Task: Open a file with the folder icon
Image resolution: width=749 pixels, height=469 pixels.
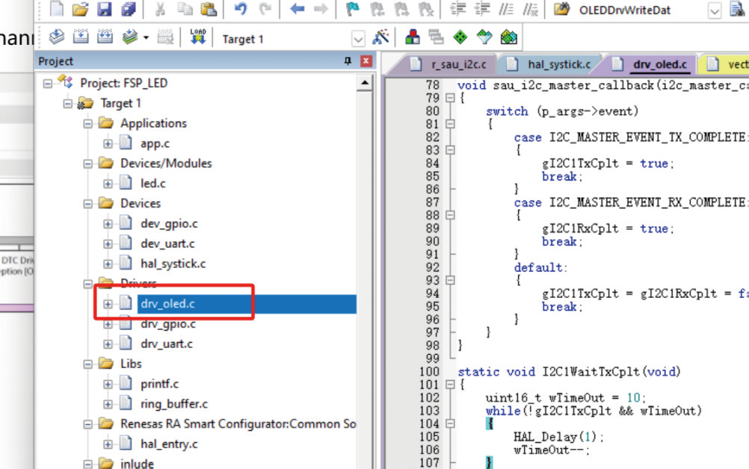Action: [x=80, y=8]
